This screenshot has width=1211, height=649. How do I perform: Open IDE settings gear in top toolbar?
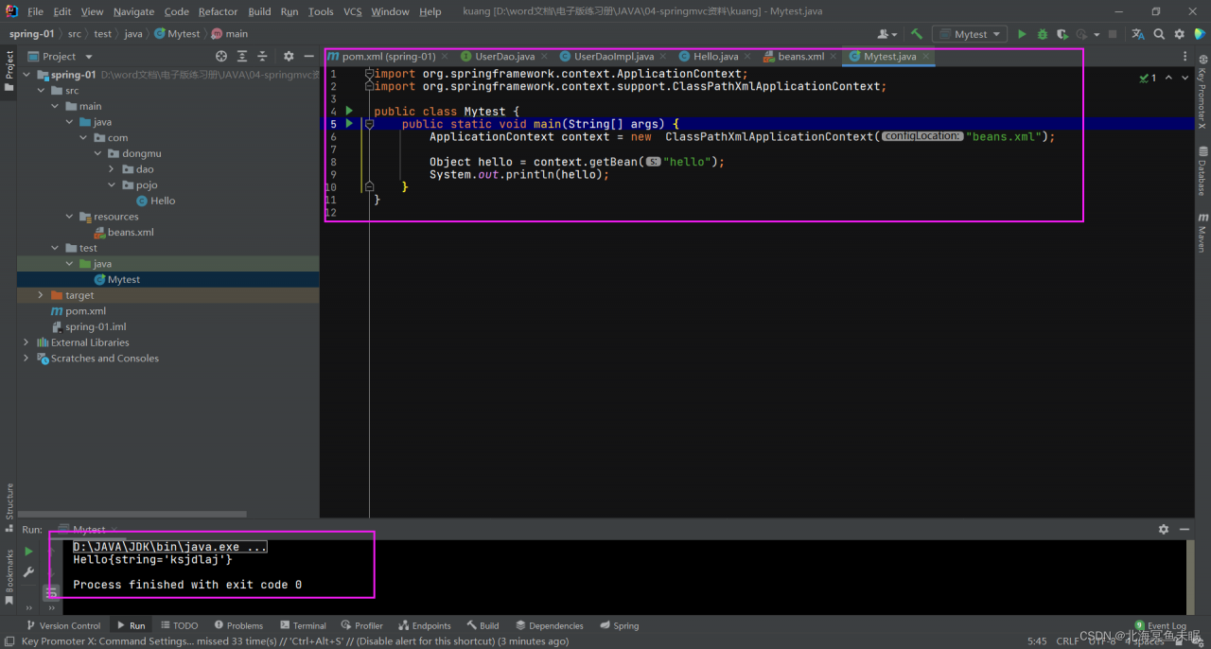coord(1180,34)
